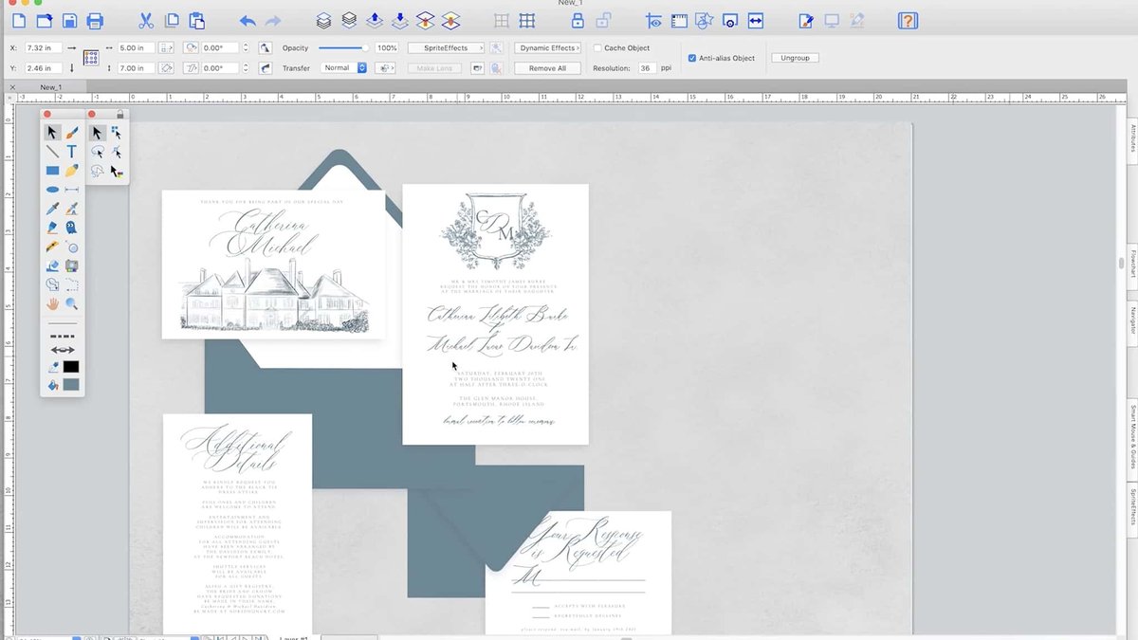Switch to the New_1 document tab
Image resolution: width=1138 pixels, height=640 pixels.
51,87
